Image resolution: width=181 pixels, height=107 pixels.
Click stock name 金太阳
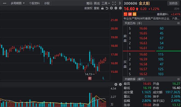(x=144, y=3)
